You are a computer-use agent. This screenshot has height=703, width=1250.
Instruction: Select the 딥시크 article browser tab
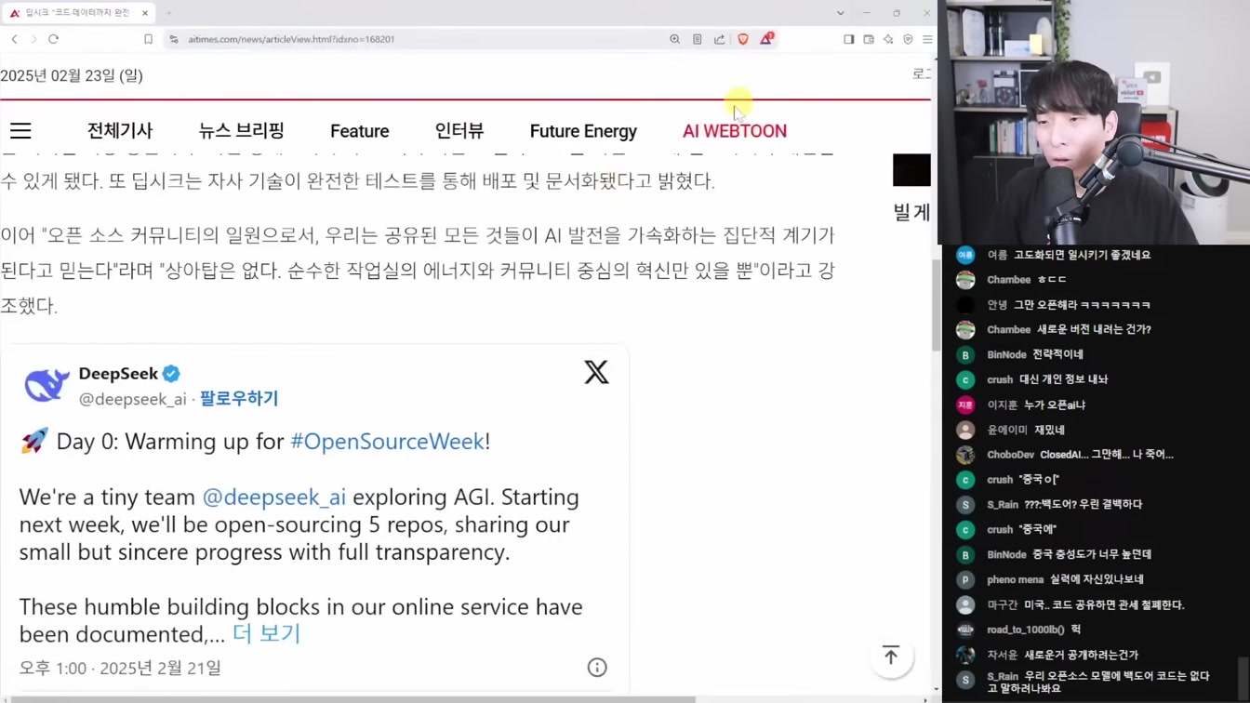(x=78, y=13)
